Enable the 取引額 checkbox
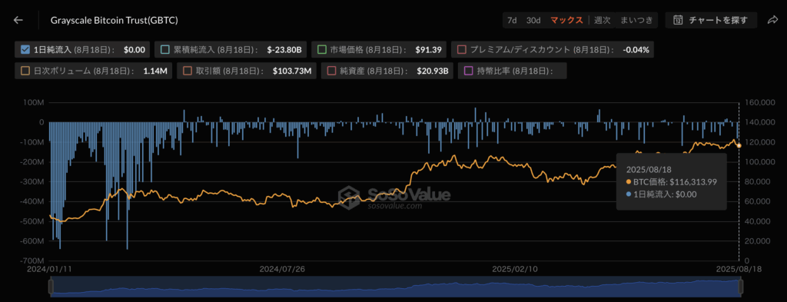 pos(188,71)
